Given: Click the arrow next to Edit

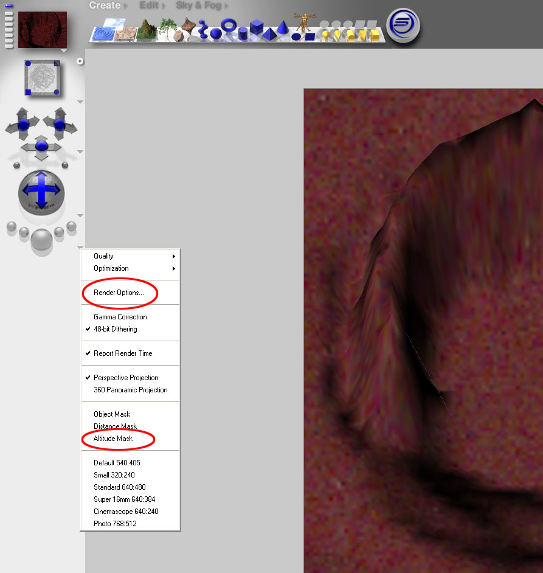Looking at the screenshot, I should [x=164, y=6].
